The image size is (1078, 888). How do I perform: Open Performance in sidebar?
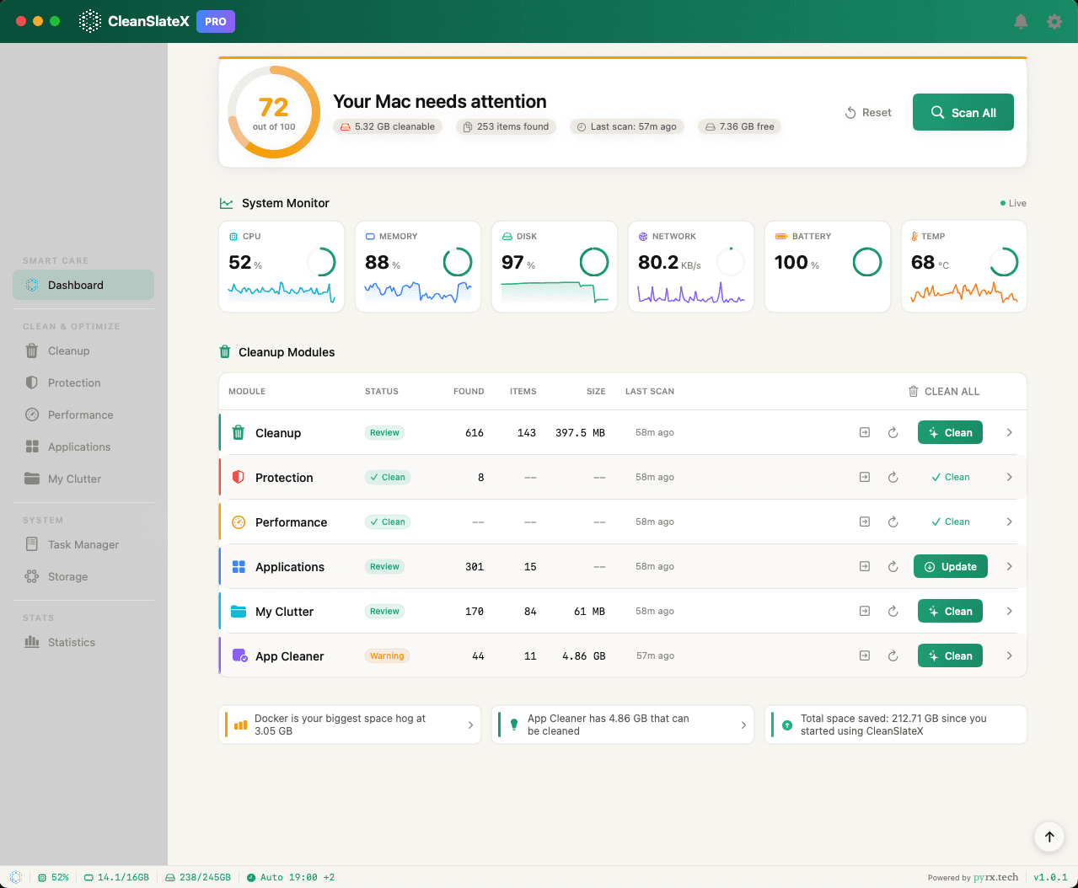tap(83, 415)
